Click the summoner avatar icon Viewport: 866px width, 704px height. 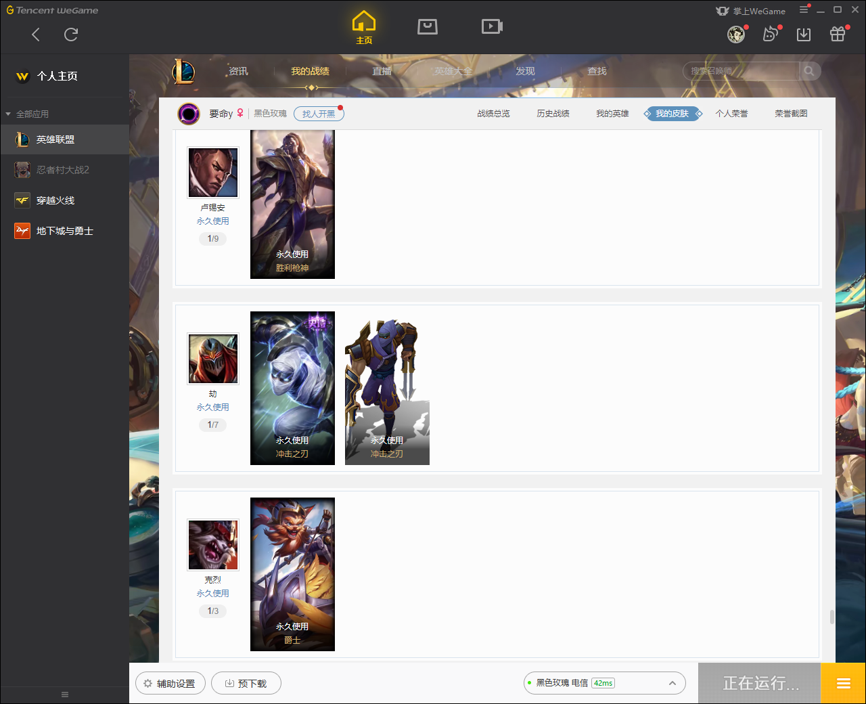pyautogui.click(x=189, y=114)
